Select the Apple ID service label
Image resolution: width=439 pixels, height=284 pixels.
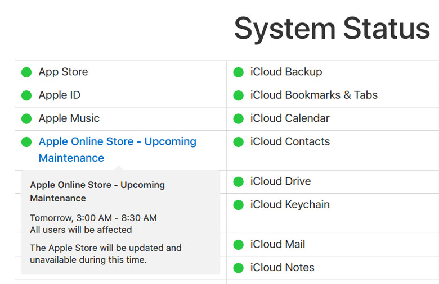pos(59,95)
